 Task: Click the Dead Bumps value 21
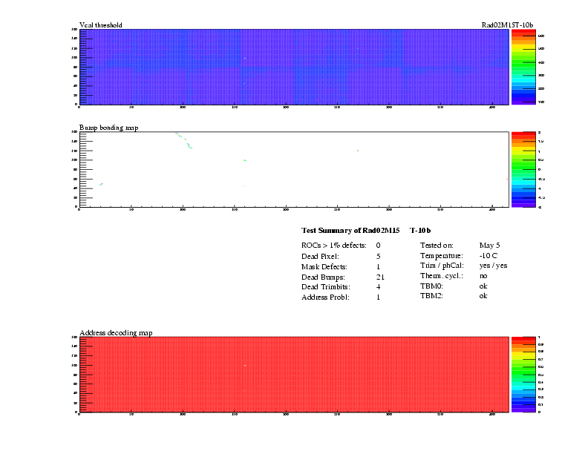(x=379, y=277)
